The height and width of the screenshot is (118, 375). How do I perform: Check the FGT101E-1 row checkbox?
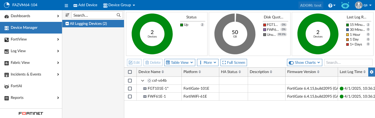pyautogui.click(x=130, y=88)
